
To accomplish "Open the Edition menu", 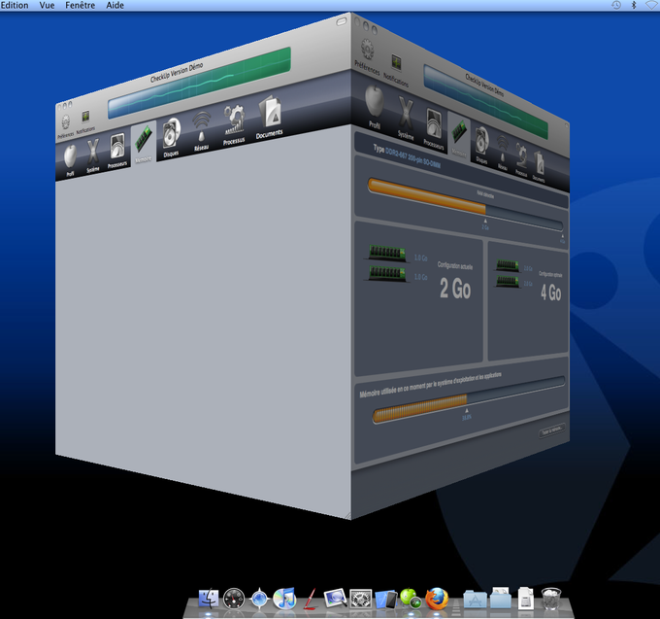I will (x=15, y=5).
